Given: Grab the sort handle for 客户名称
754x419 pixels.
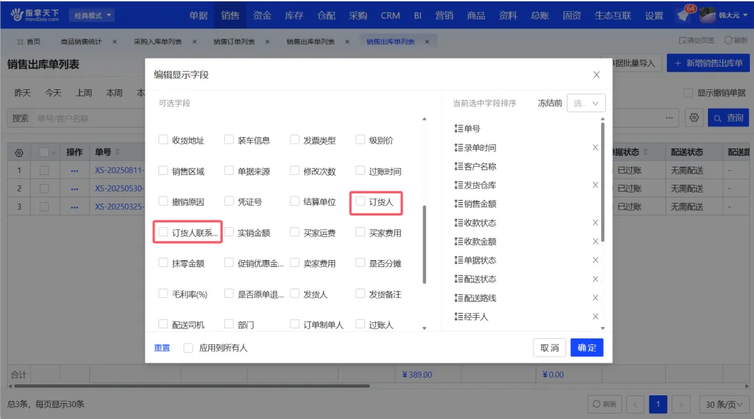Looking at the screenshot, I should (x=458, y=166).
